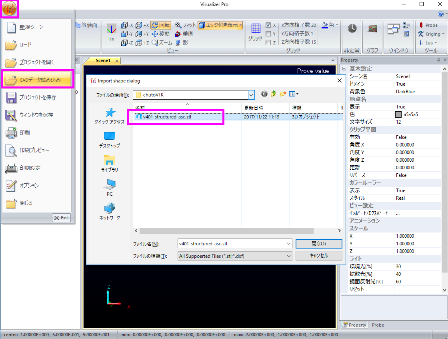Select the Probe tool

[428, 25]
